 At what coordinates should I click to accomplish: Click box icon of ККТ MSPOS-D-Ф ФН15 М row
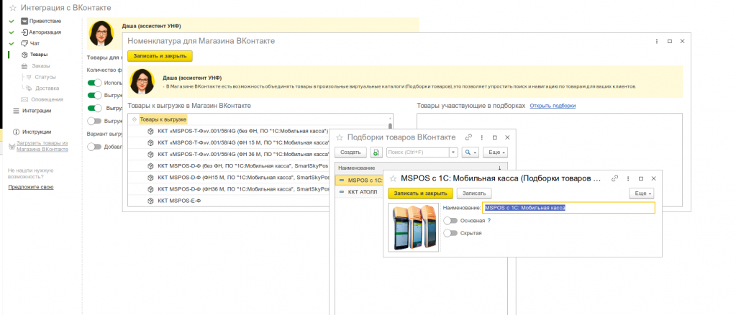[151, 178]
